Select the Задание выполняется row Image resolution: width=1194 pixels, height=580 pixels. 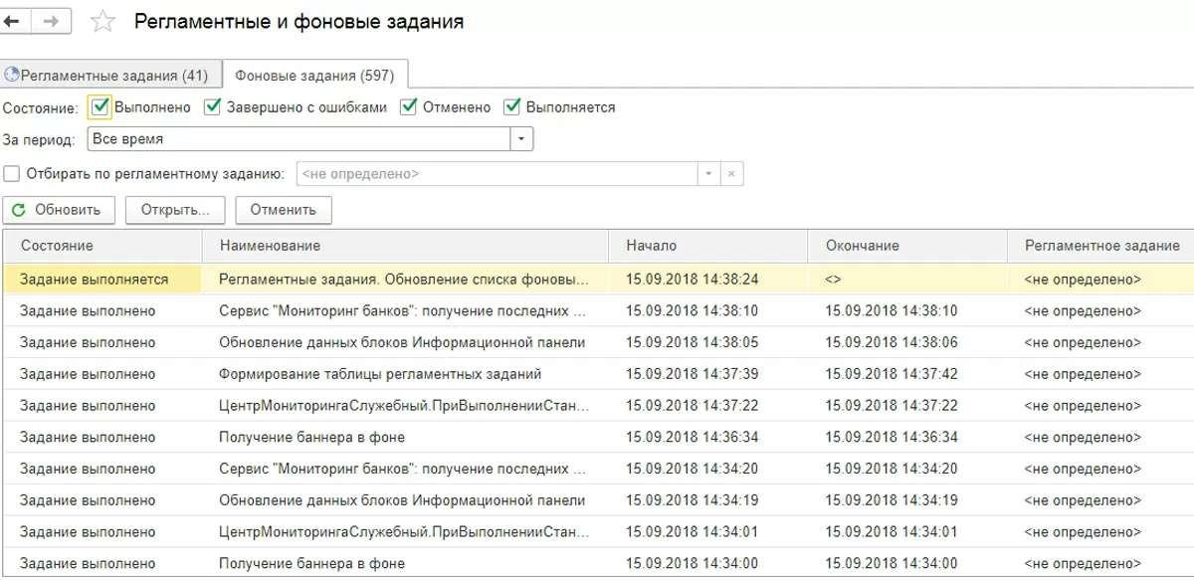(95, 280)
